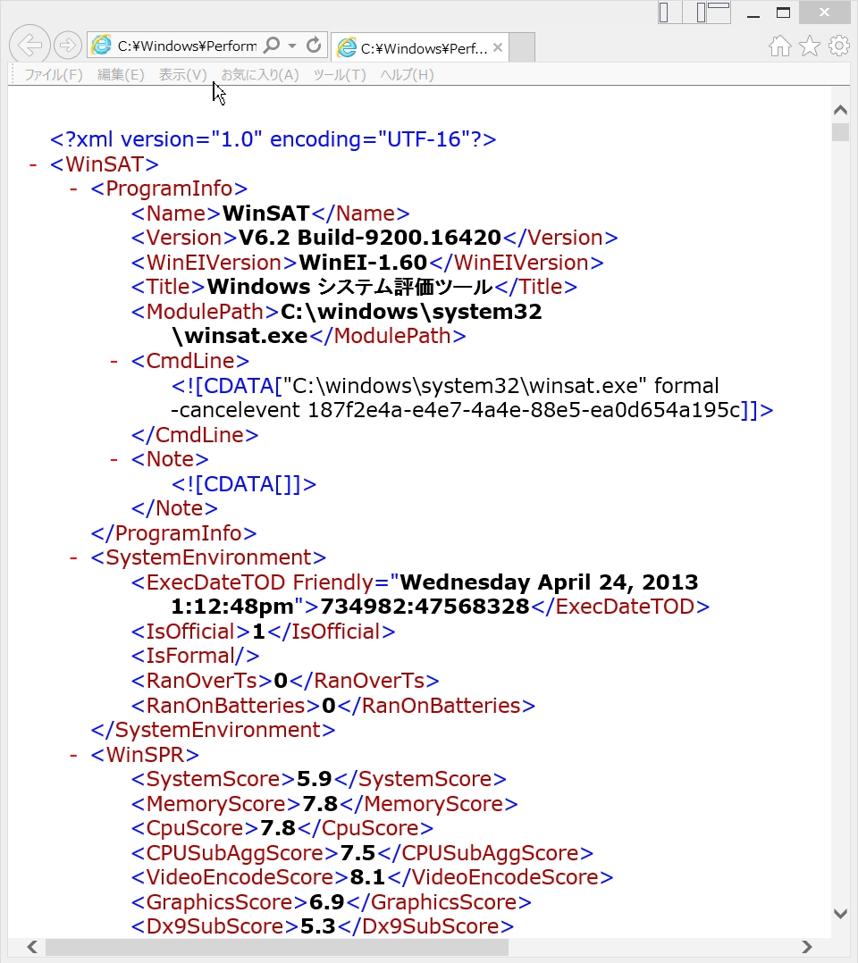Image resolution: width=858 pixels, height=963 pixels.
Task: Click the Wednesday April 24, 2013 date
Action: point(549,582)
